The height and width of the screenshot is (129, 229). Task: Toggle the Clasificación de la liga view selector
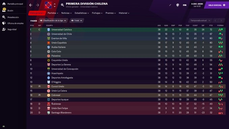(53, 21)
